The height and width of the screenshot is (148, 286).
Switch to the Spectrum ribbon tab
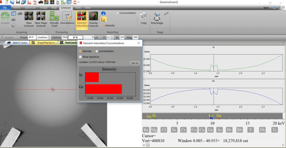coord(30,8)
